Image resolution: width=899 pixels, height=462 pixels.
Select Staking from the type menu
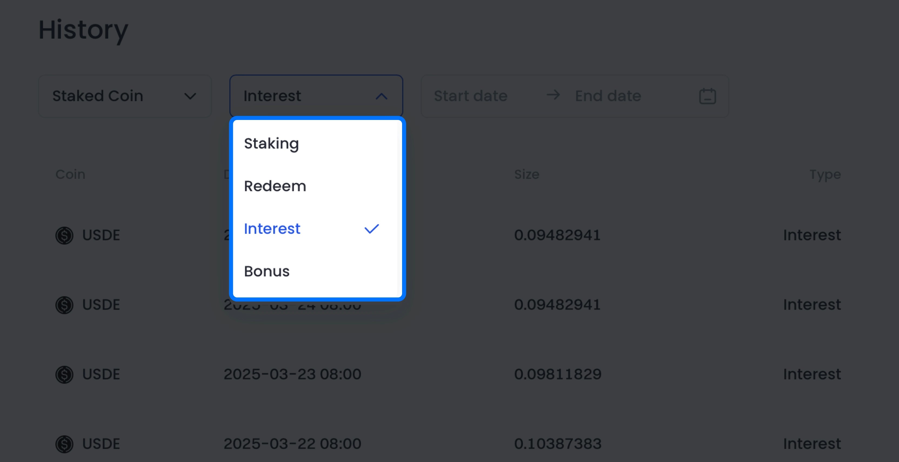[272, 143]
